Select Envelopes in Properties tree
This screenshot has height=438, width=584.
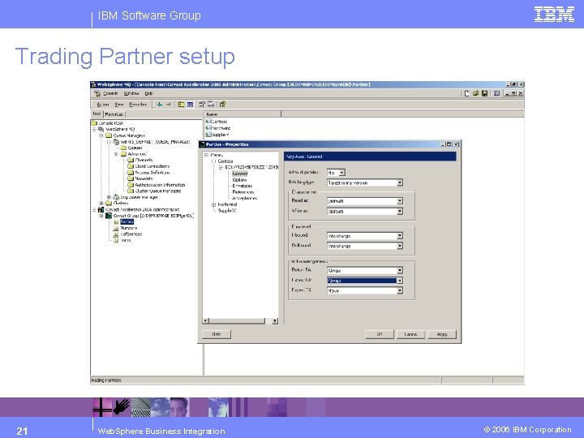click(242, 186)
